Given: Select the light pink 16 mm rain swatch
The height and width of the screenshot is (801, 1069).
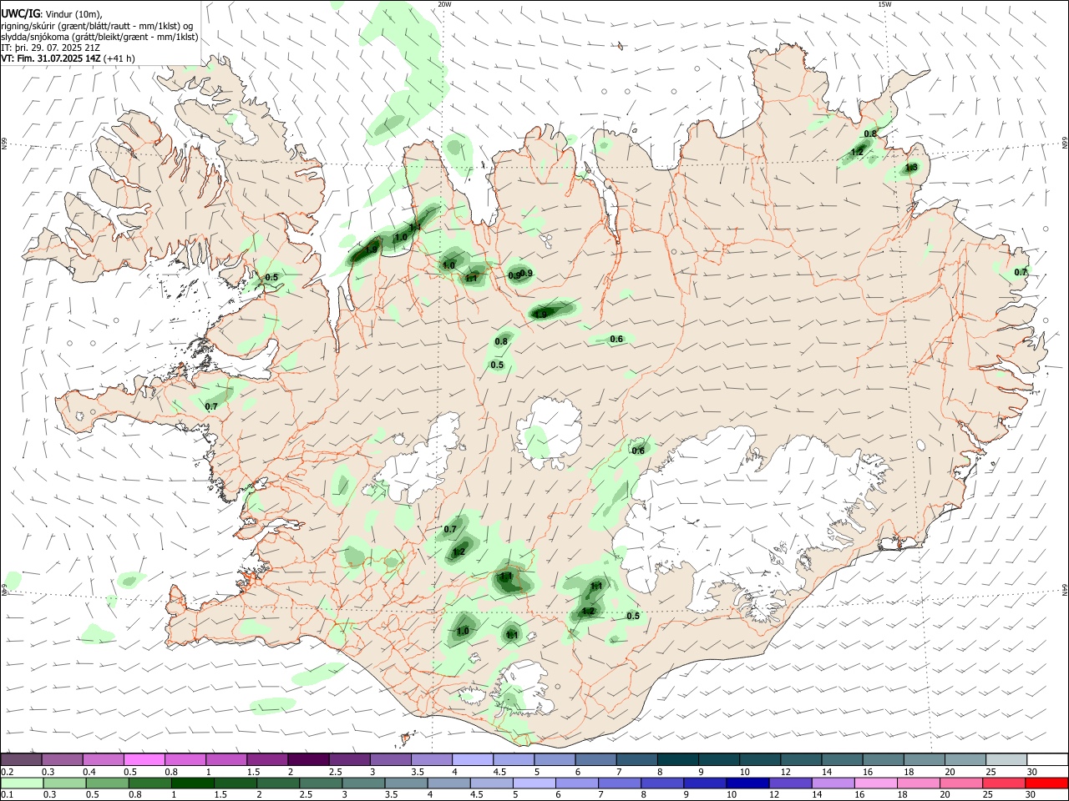Looking at the screenshot, I should (876, 783).
